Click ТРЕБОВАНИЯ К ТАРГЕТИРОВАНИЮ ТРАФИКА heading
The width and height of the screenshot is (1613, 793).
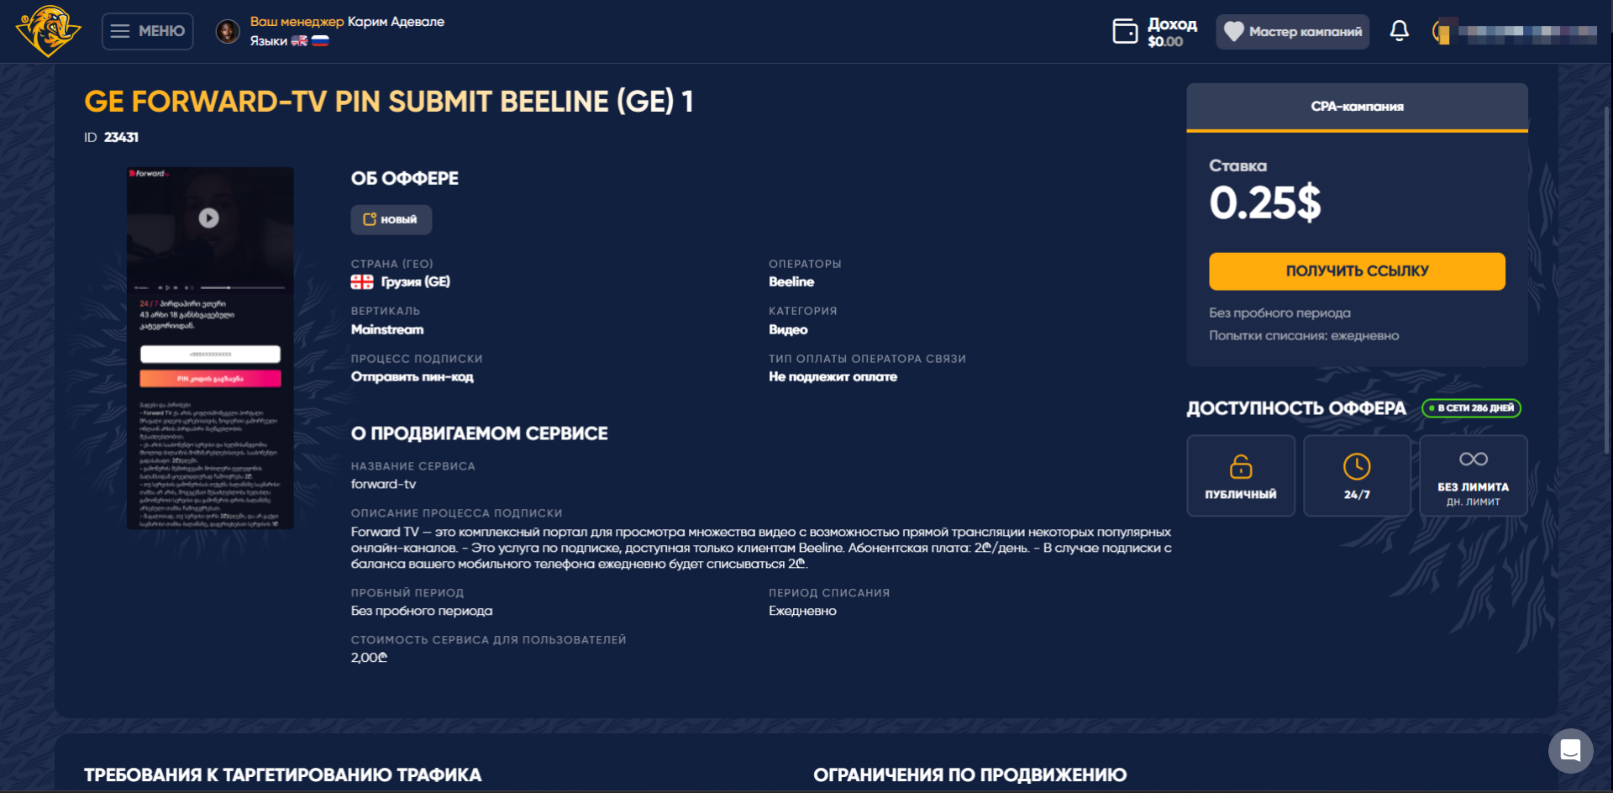[282, 775]
